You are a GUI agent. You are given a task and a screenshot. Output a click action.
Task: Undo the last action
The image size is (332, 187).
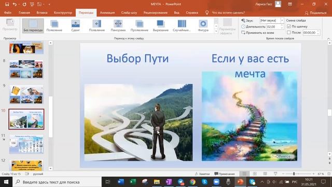(x=15, y=4)
